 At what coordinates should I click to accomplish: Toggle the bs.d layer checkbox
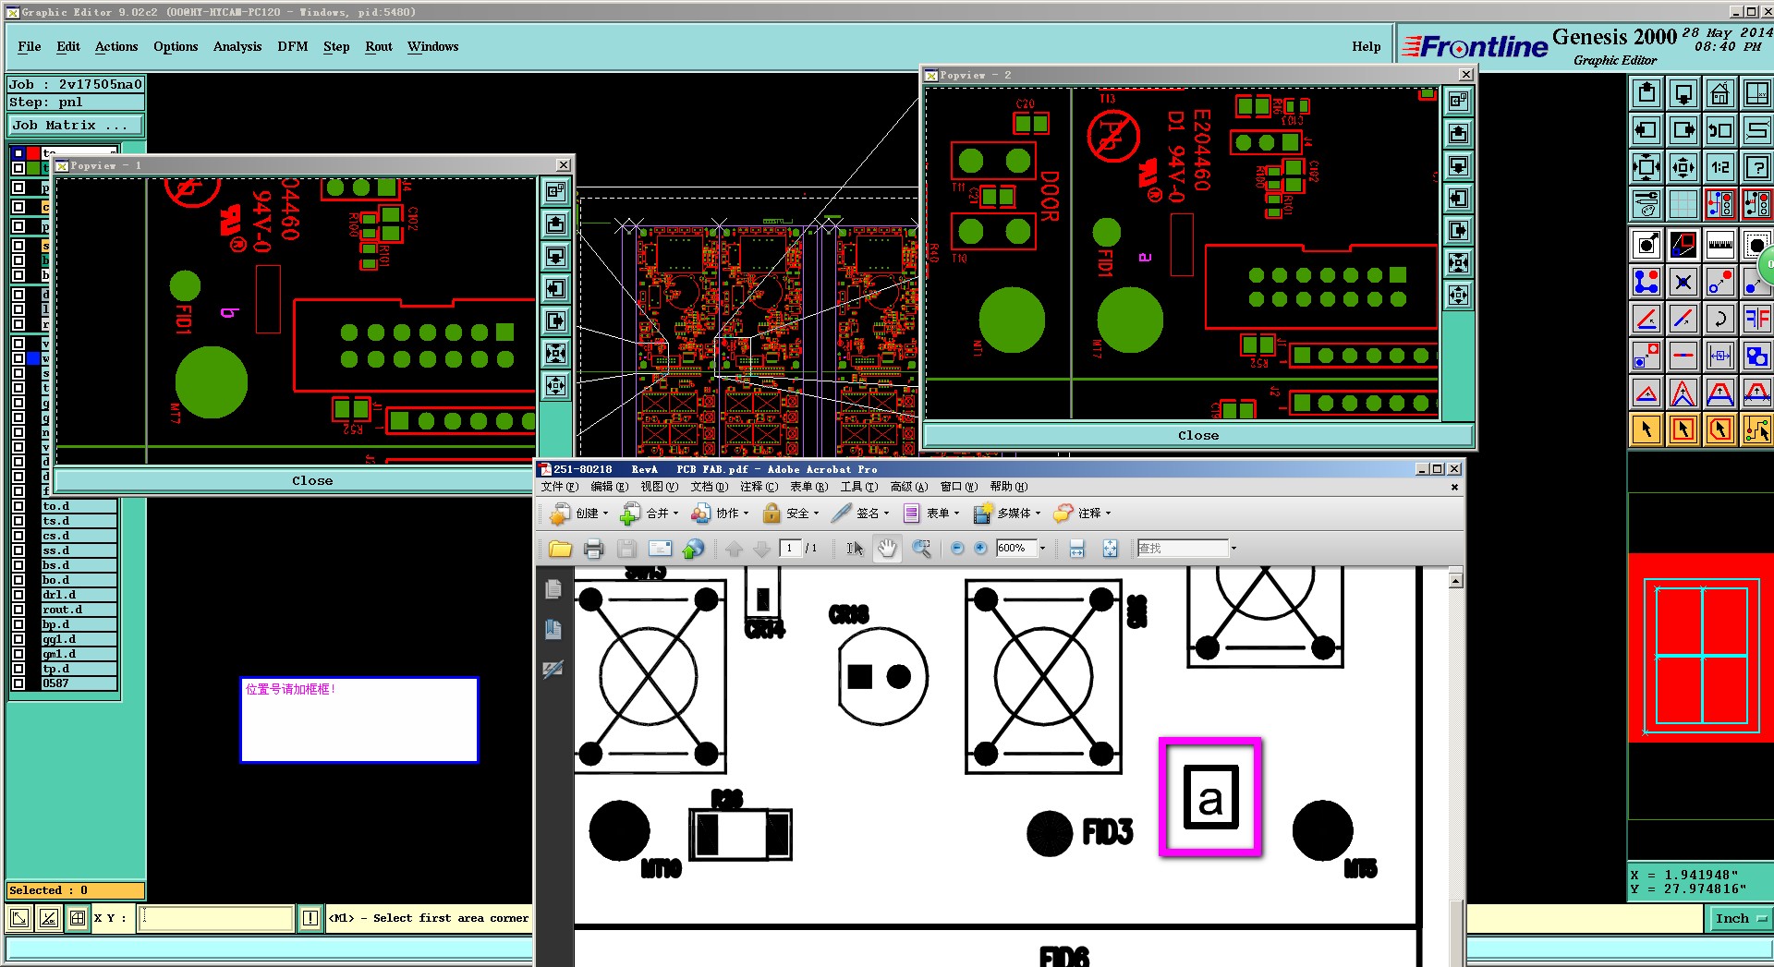click(x=18, y=565)
